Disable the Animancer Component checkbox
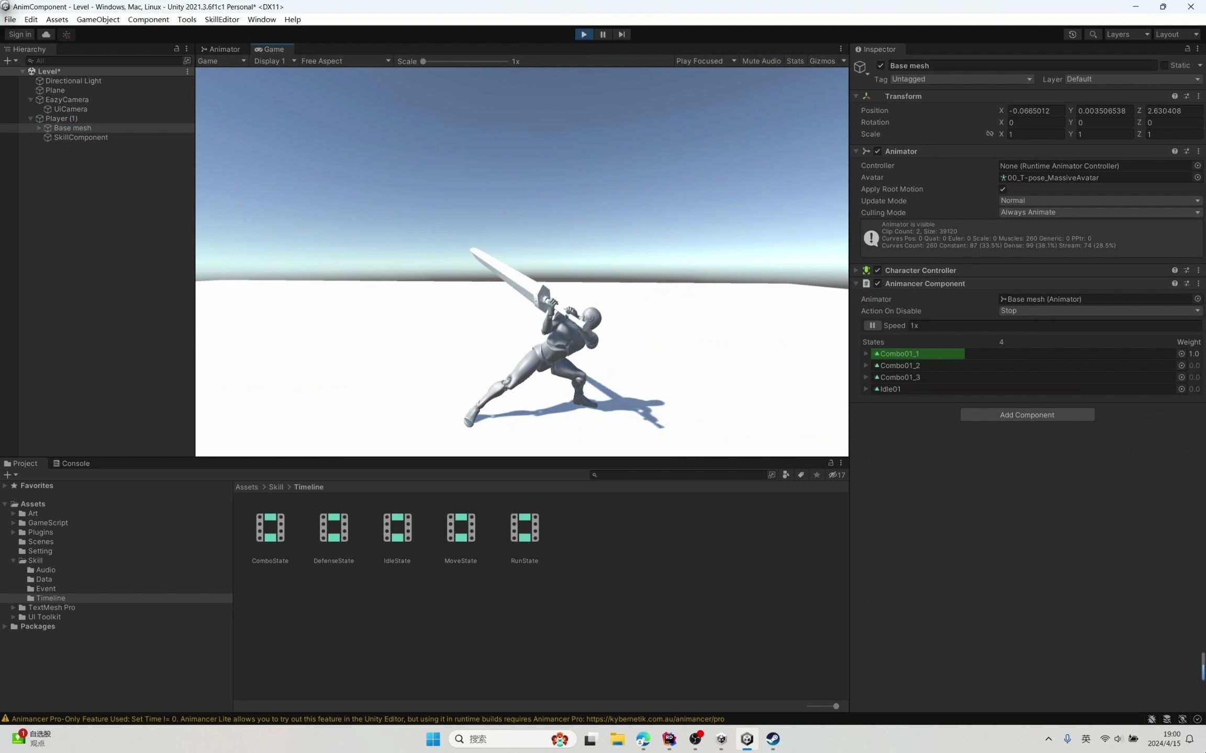 pos(878,283)
